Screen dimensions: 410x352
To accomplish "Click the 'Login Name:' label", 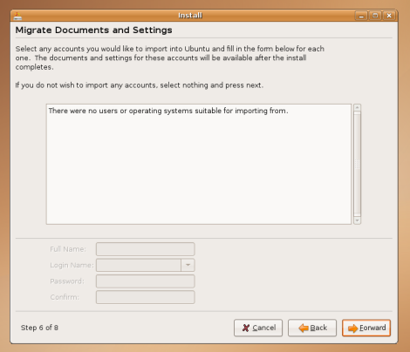I will pyautogui.click(x=72, y=265).
